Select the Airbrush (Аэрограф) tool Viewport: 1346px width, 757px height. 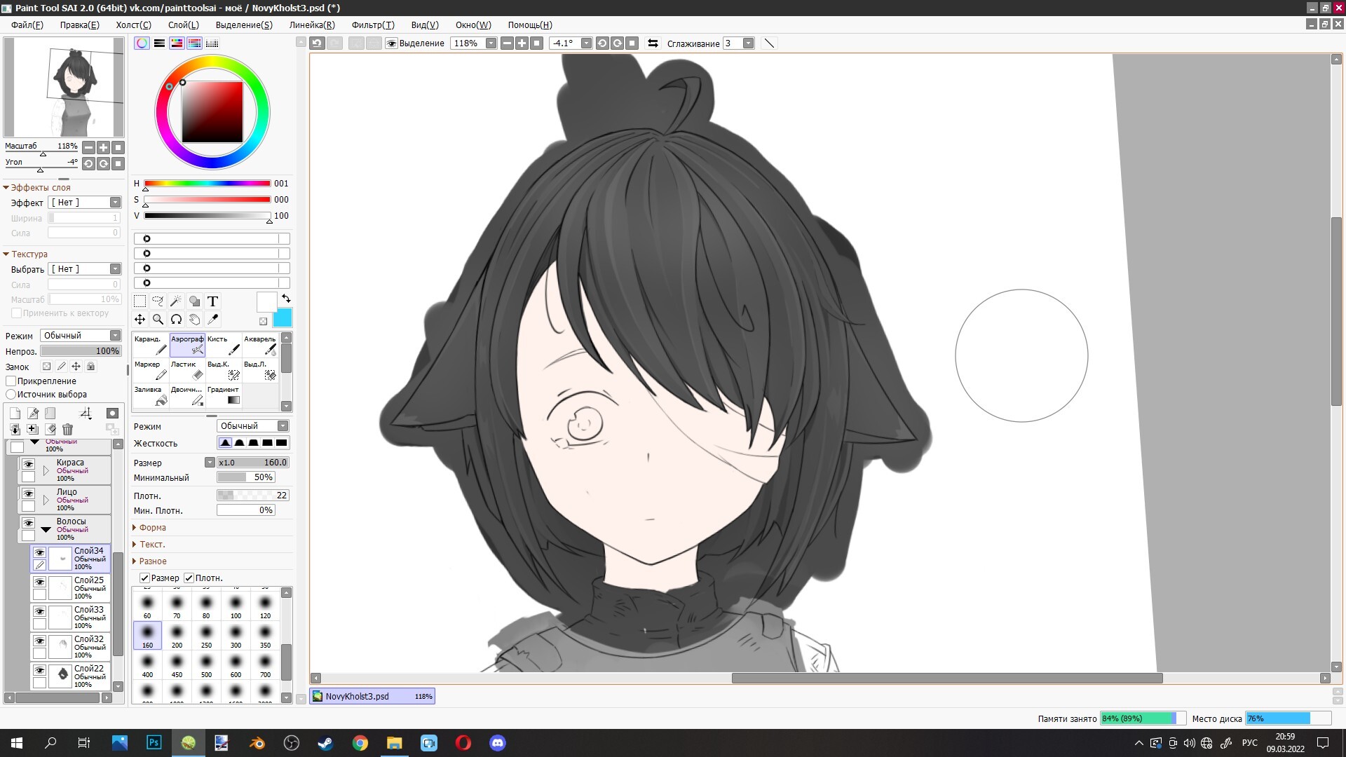click(x=187, y=345)
